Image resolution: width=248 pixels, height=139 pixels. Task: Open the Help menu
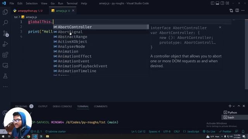[x=84, y=3]
